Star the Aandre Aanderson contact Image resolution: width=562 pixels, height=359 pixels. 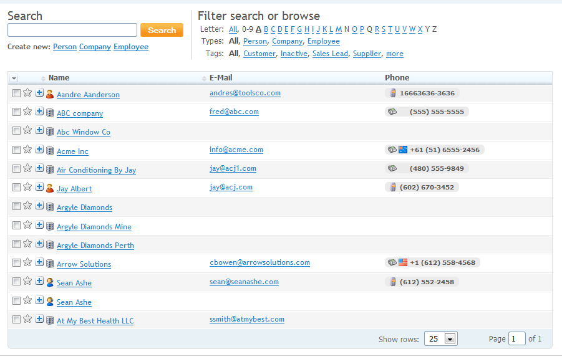tap(27, 93)
